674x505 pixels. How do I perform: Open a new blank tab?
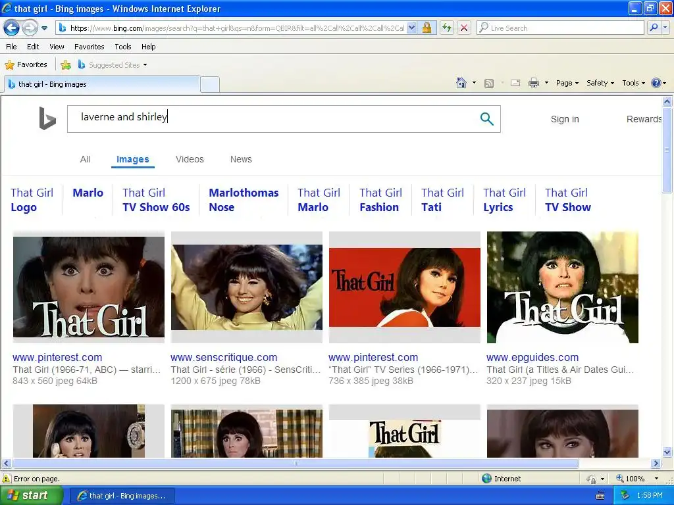coord(210,84)
